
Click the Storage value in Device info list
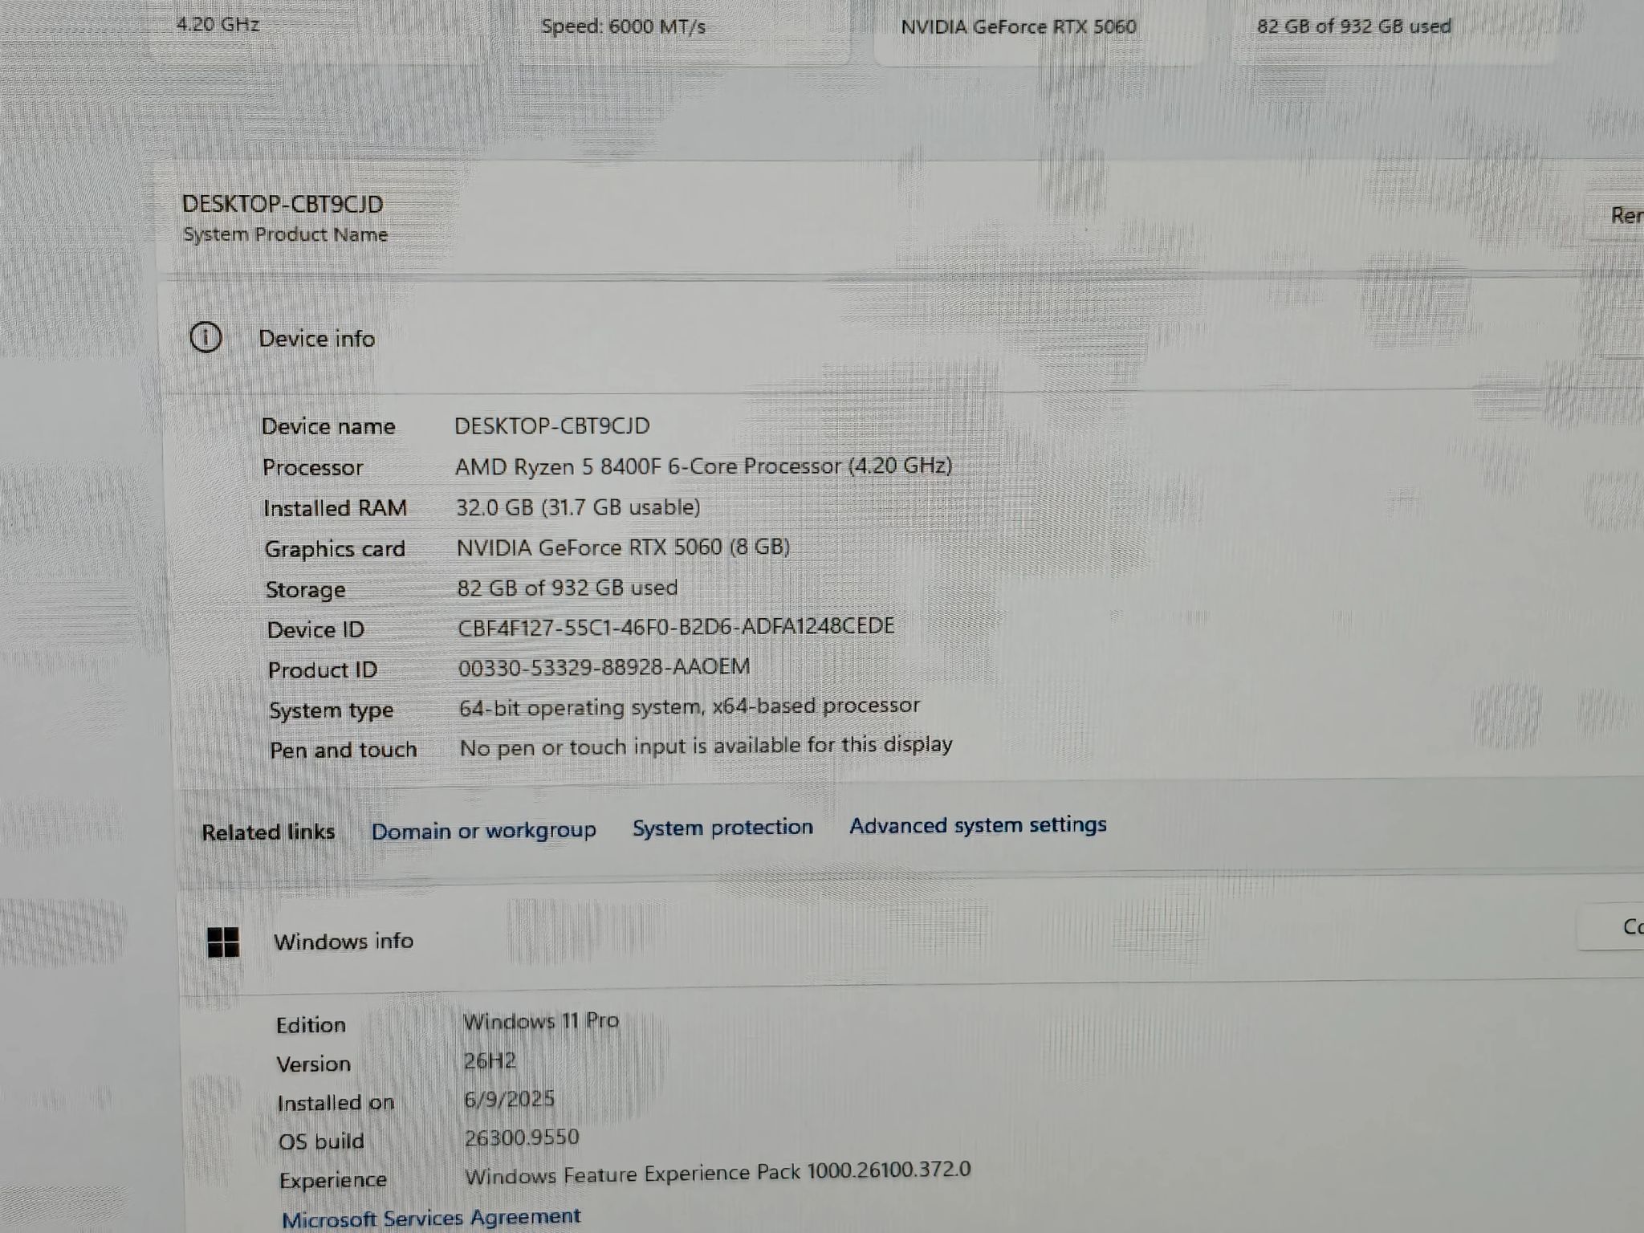coord(568,588)
